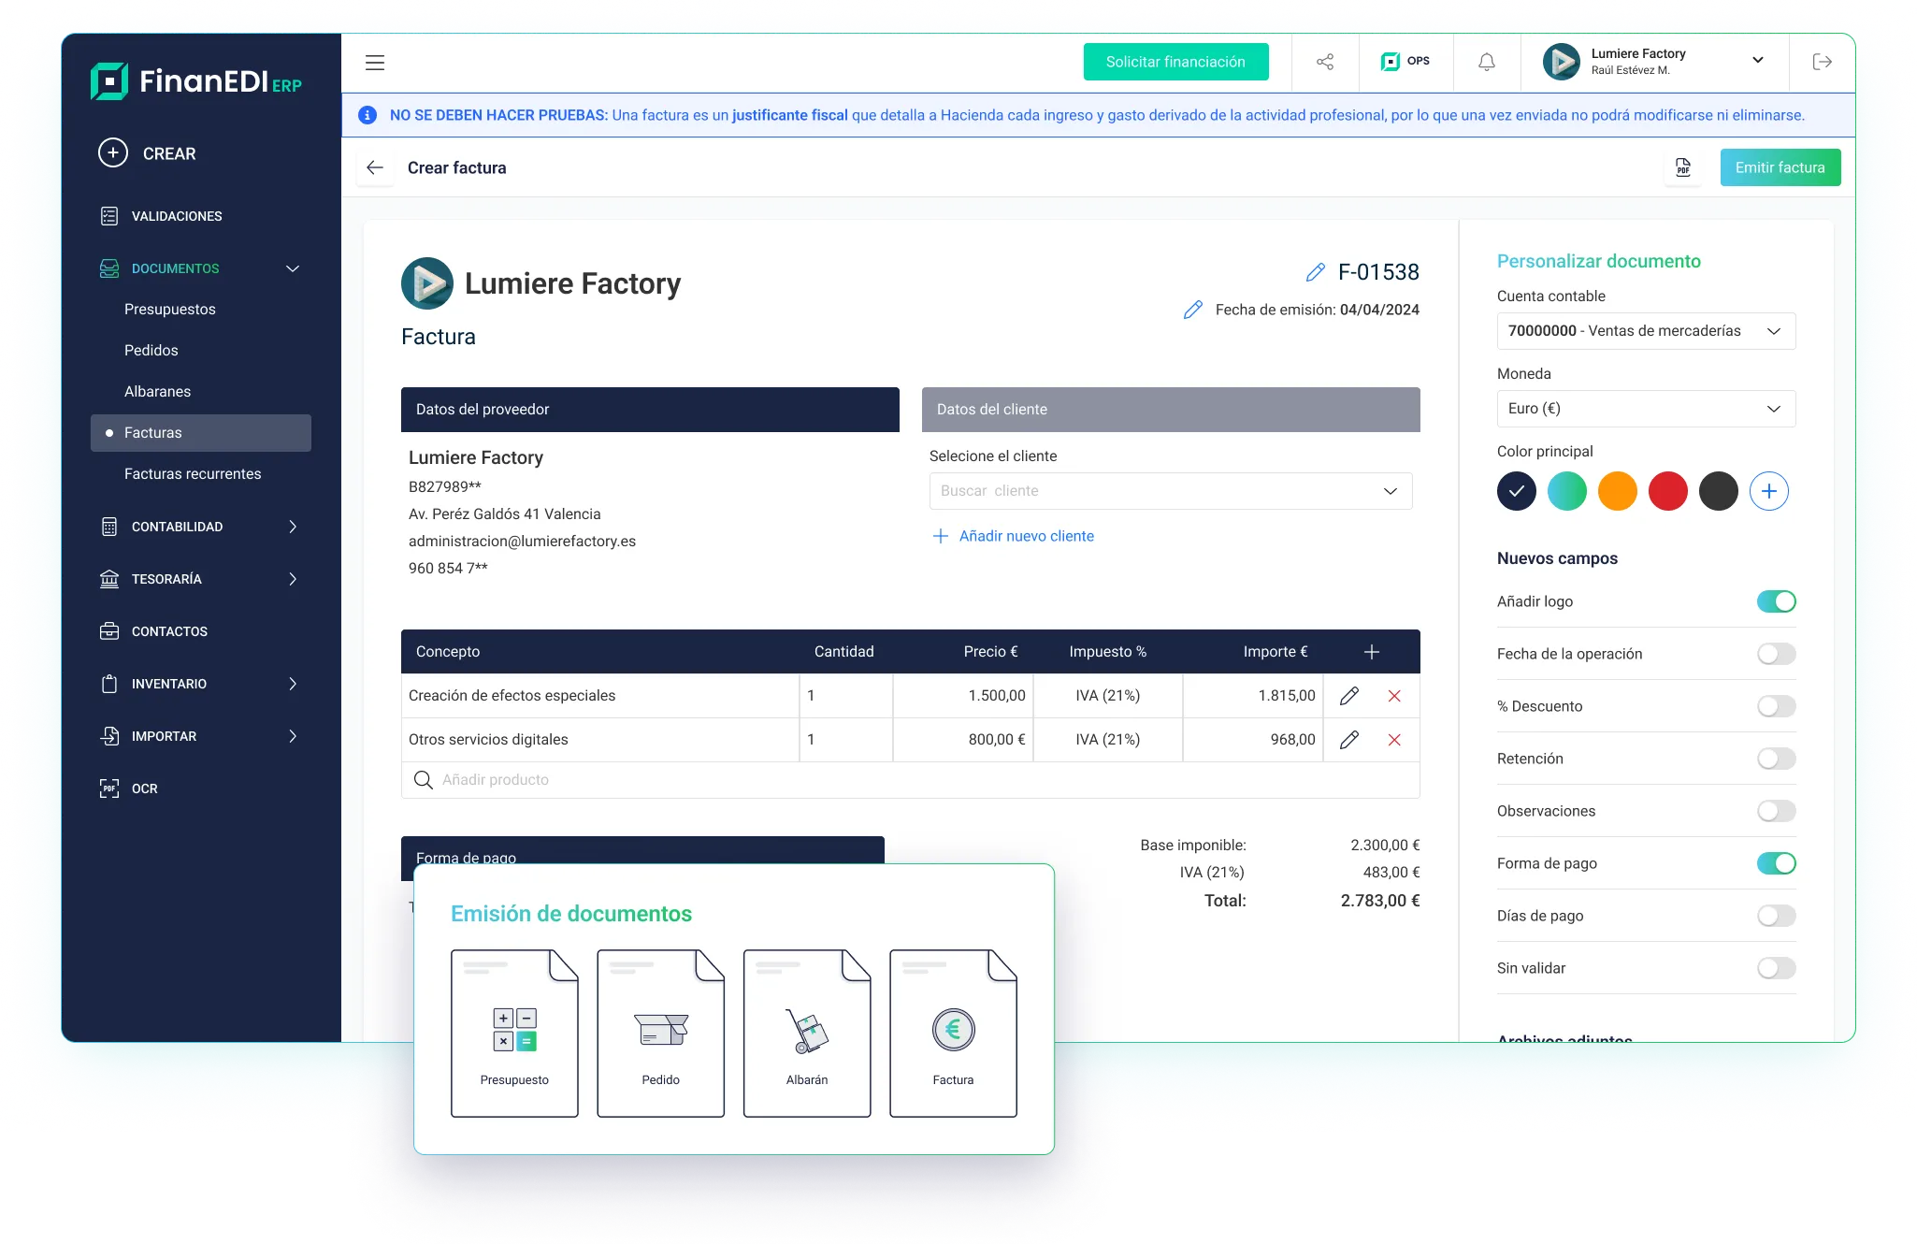Go to Facturas recurrentes menu item
This screenshot has height=1244, width=1917.
(193, 474)
